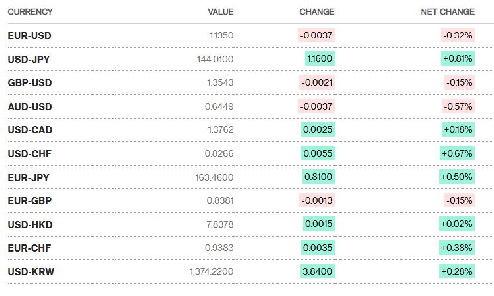Open the USD-JPY currency pair link
The height and width of the screenshot is (296, 494).
click(x=29, y=59)
